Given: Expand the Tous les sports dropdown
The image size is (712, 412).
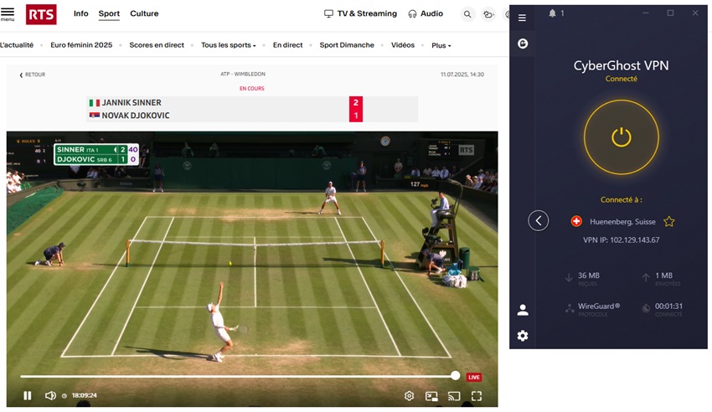Looking at the screenshot, I should (x=229, y=45).
